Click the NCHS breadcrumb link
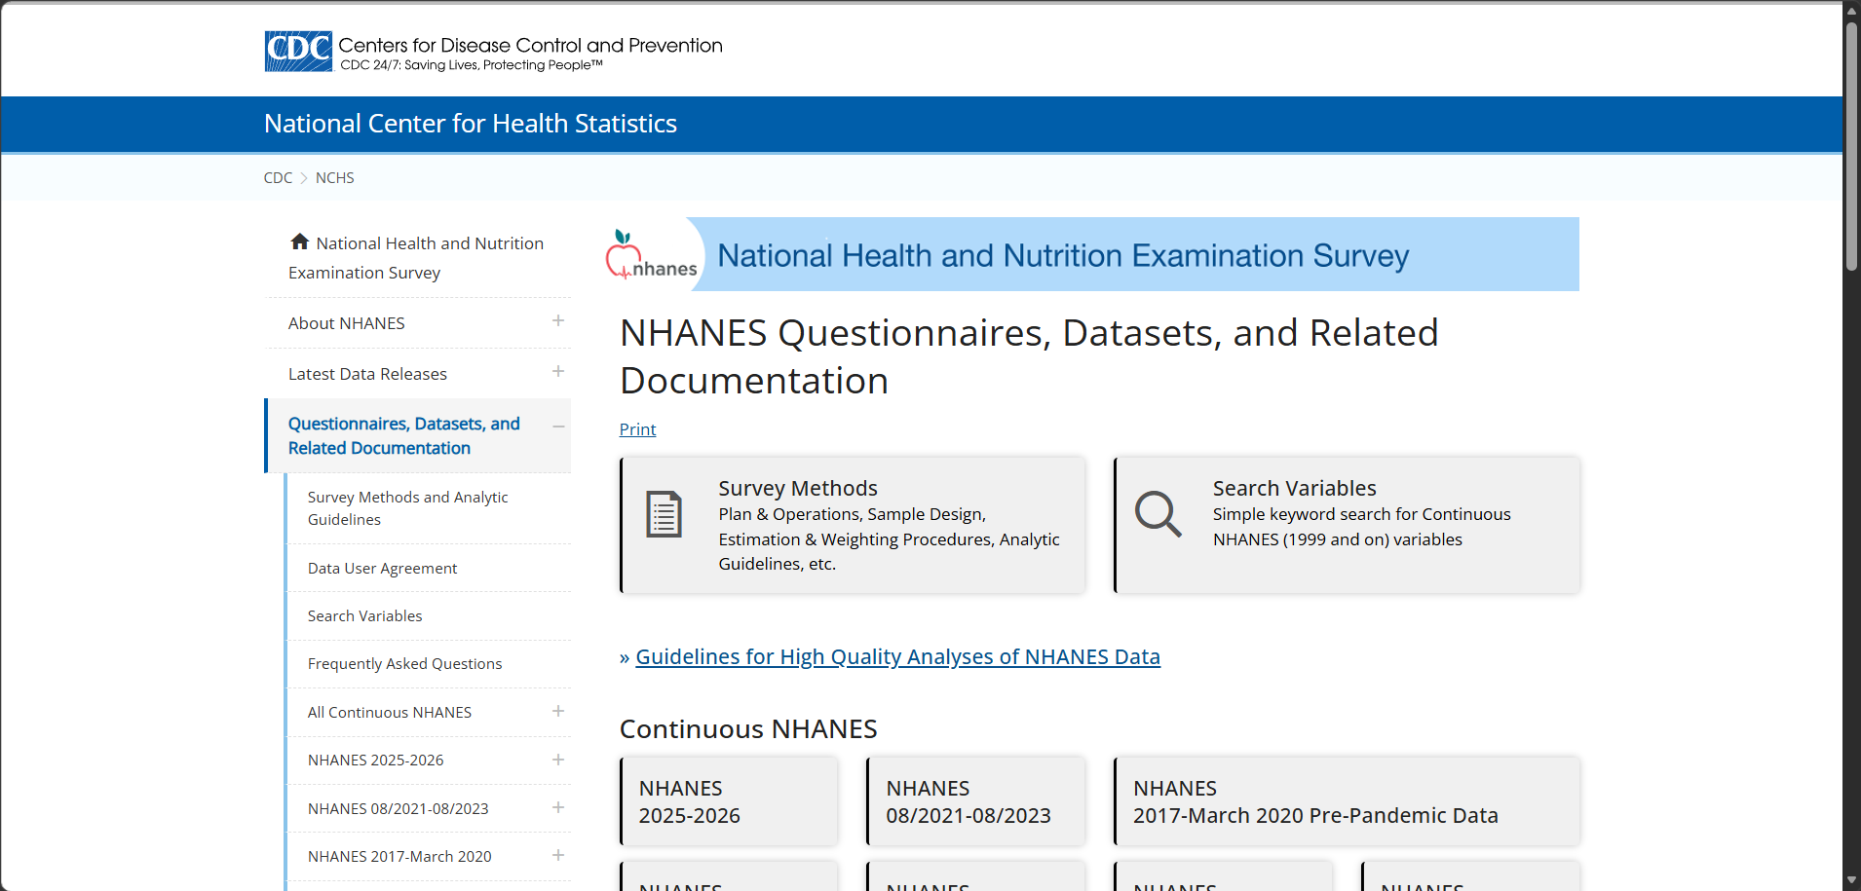Image resolution: width=1861 pixels, height=891 pixels. [335, 178]
